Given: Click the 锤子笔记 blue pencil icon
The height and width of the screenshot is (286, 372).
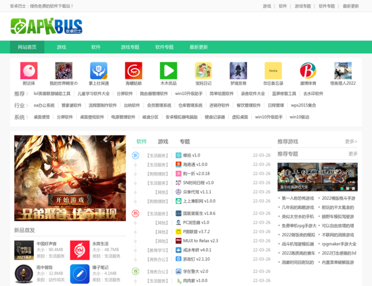Looking at the screenshot, I should (x=80, y=273).
